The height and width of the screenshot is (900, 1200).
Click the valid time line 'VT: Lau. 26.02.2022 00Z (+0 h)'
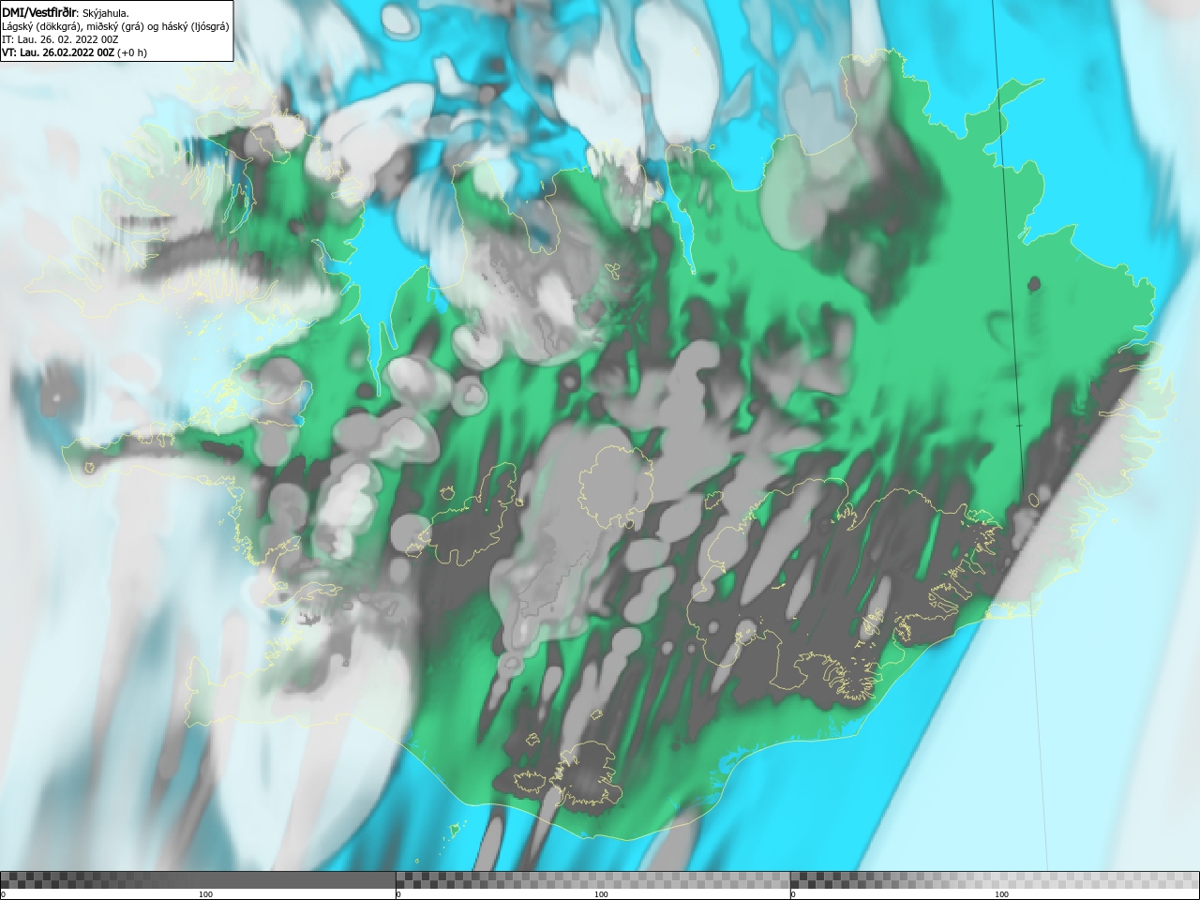[74, 52]
